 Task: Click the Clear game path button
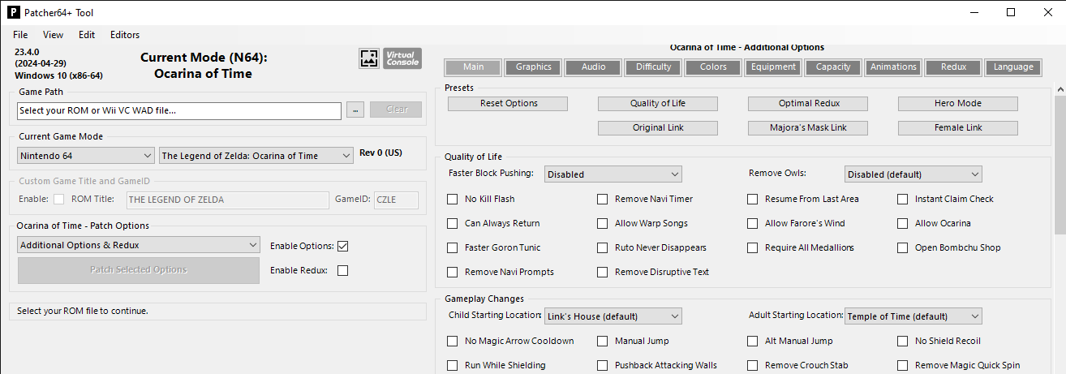coord(396,110)
